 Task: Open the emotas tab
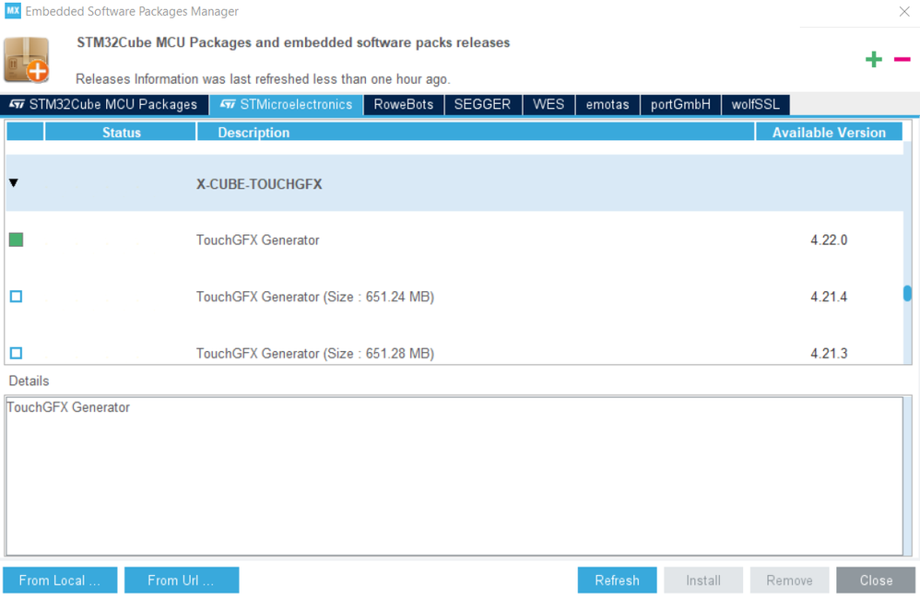click(607, 104)
